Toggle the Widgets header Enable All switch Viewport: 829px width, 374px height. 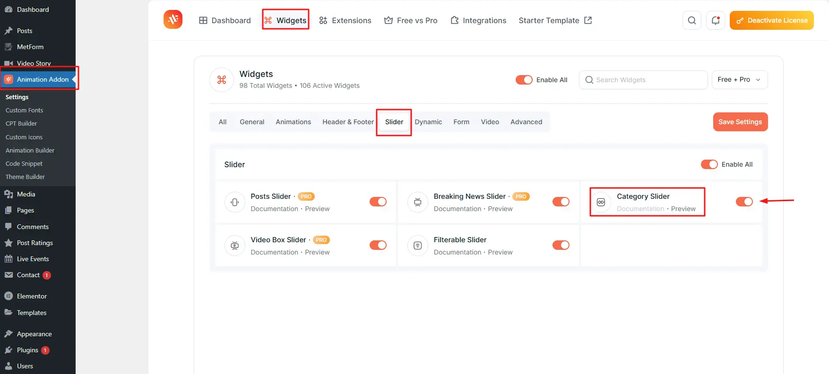[524, 80]
